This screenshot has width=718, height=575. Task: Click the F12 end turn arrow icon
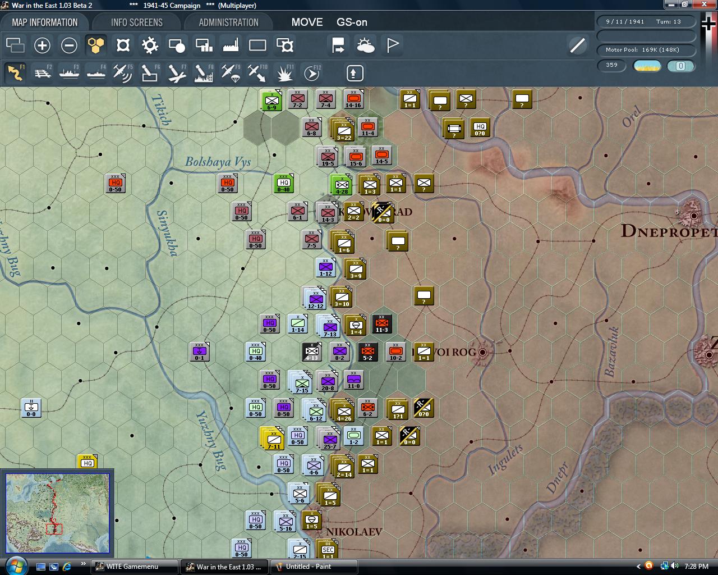(312, 73)
